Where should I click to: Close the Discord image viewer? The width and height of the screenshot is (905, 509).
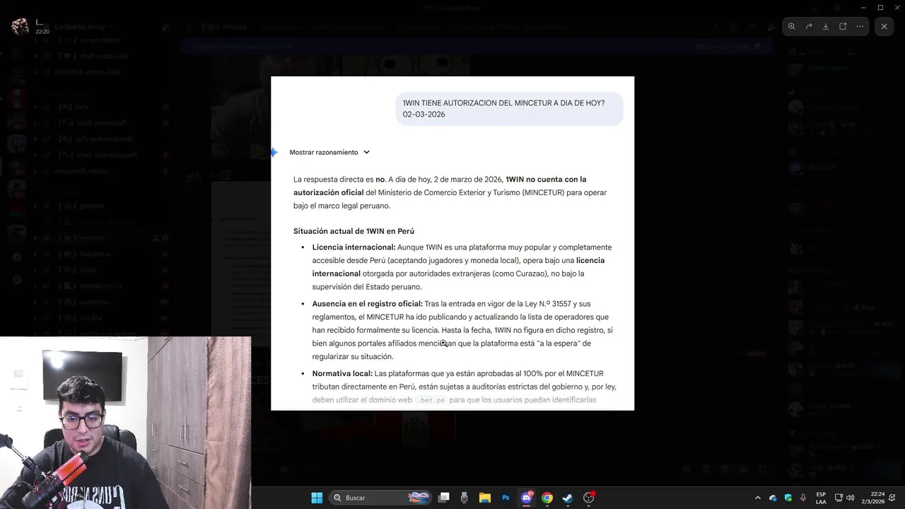coord(884,26)
